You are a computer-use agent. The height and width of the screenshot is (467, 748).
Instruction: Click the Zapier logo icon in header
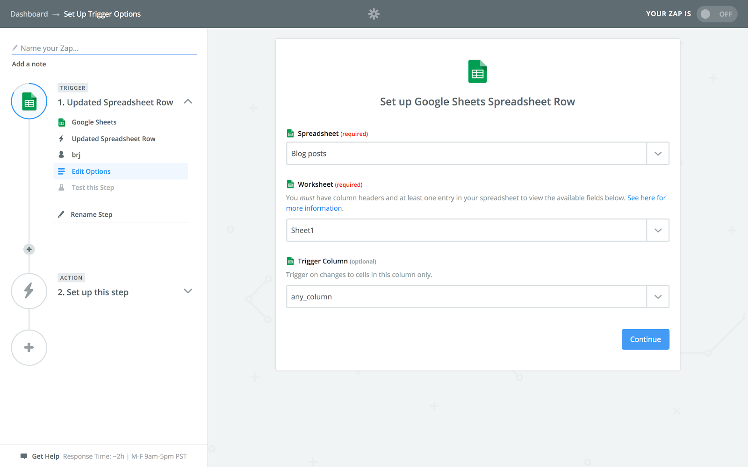point(374,14)
